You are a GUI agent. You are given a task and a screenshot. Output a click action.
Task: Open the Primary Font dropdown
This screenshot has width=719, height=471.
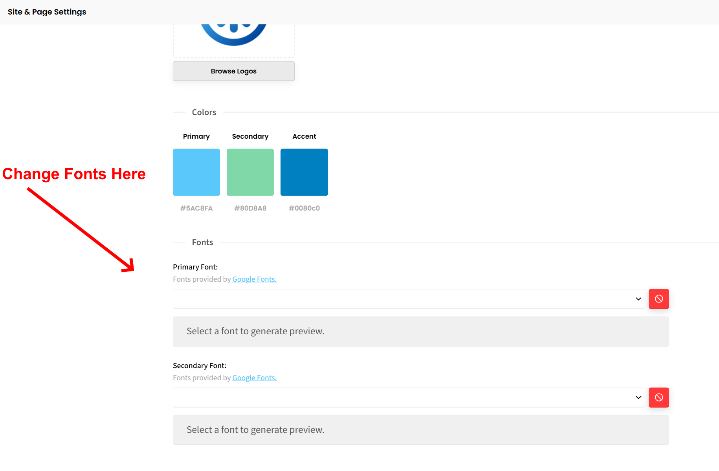pos(409,299)
